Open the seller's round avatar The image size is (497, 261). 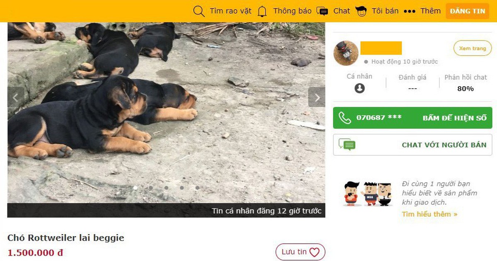tap(346, 53)
